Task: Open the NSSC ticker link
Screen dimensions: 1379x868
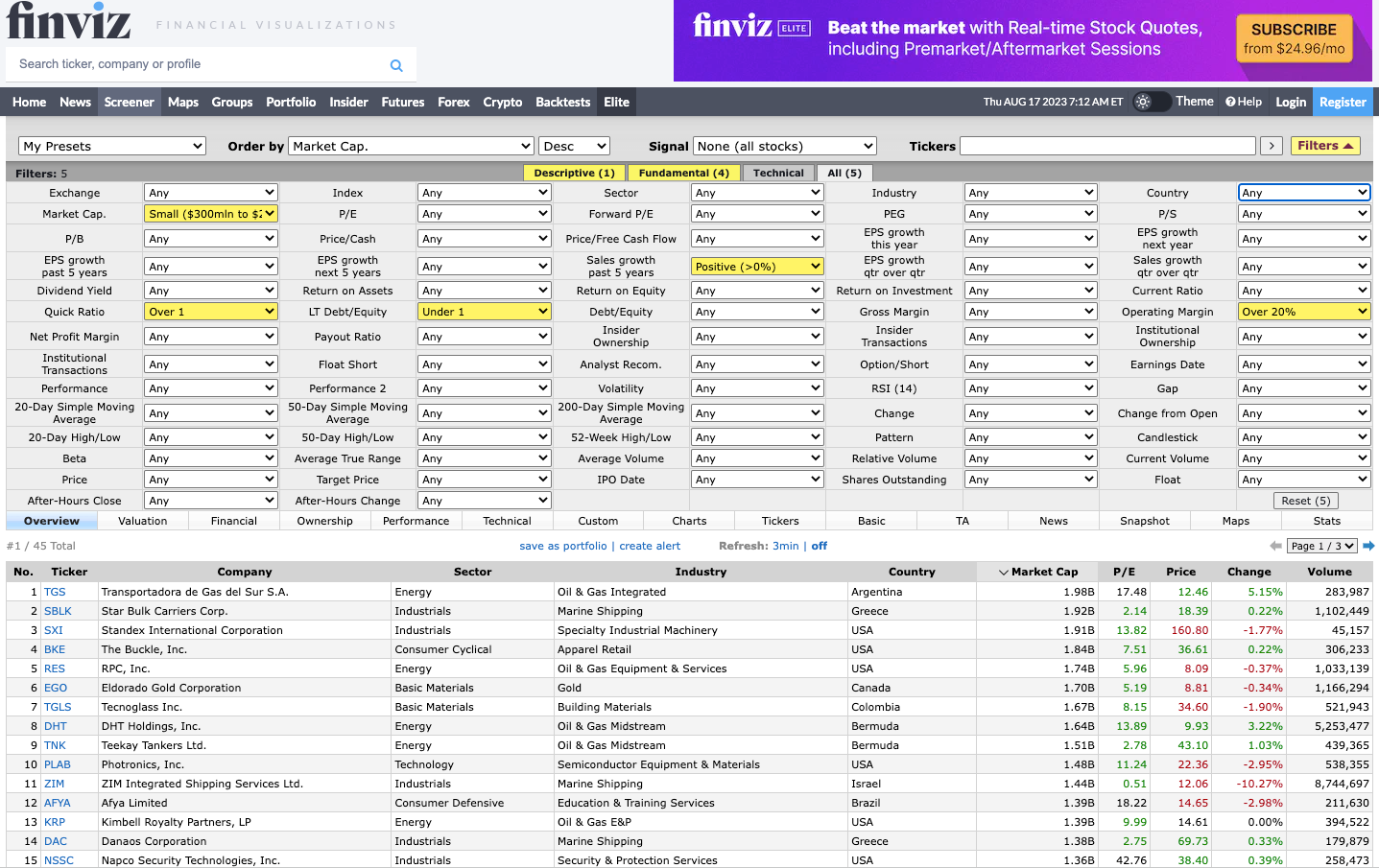Action: (x=59, y=860)
